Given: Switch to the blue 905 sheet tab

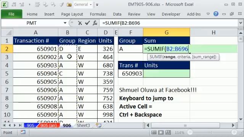Looking at the screenshot, I should click(x=30, y=125).
